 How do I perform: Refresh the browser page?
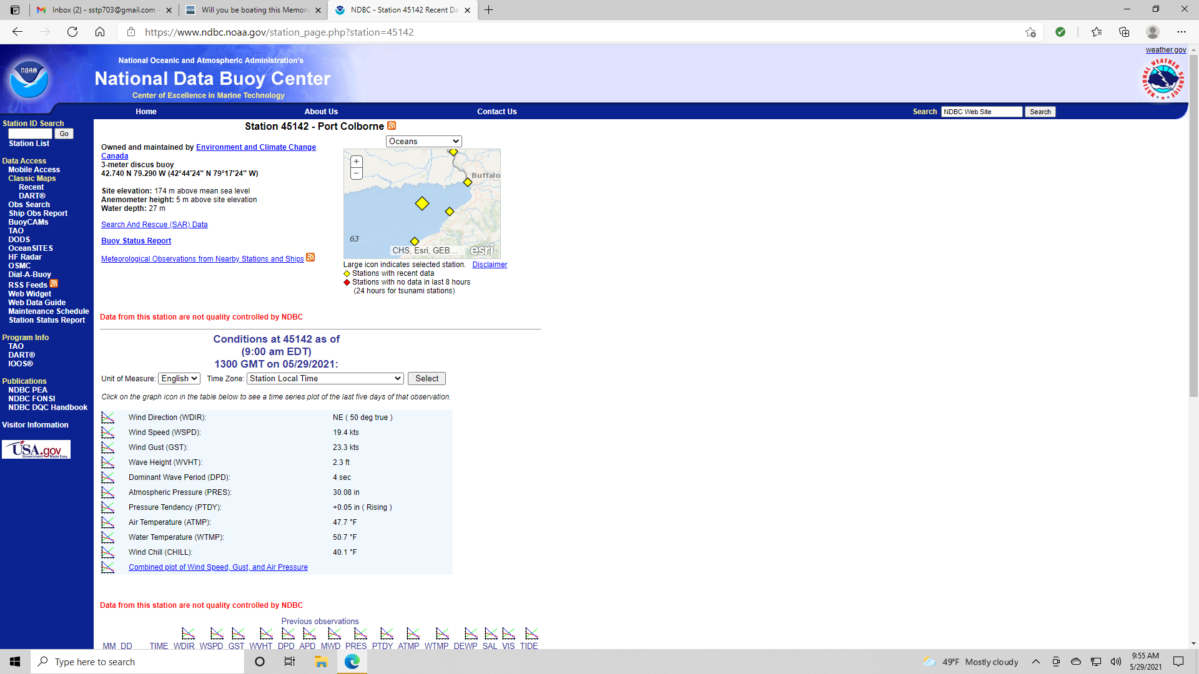[x=72, y=32]
